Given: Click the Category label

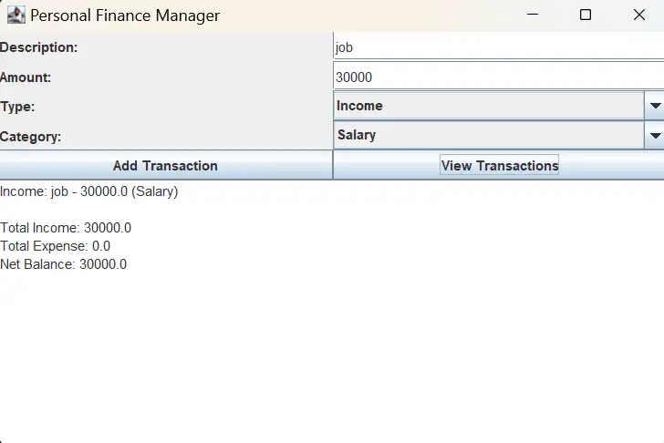Looking at the screenshot, I should 30,137.
